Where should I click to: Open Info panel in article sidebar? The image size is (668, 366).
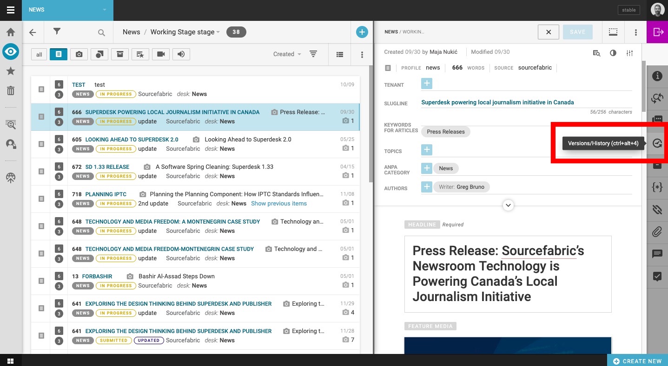pyautogui.click(x=657, y=76)
